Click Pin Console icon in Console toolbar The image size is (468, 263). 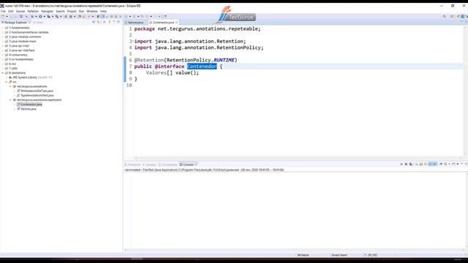pos(441,164)
